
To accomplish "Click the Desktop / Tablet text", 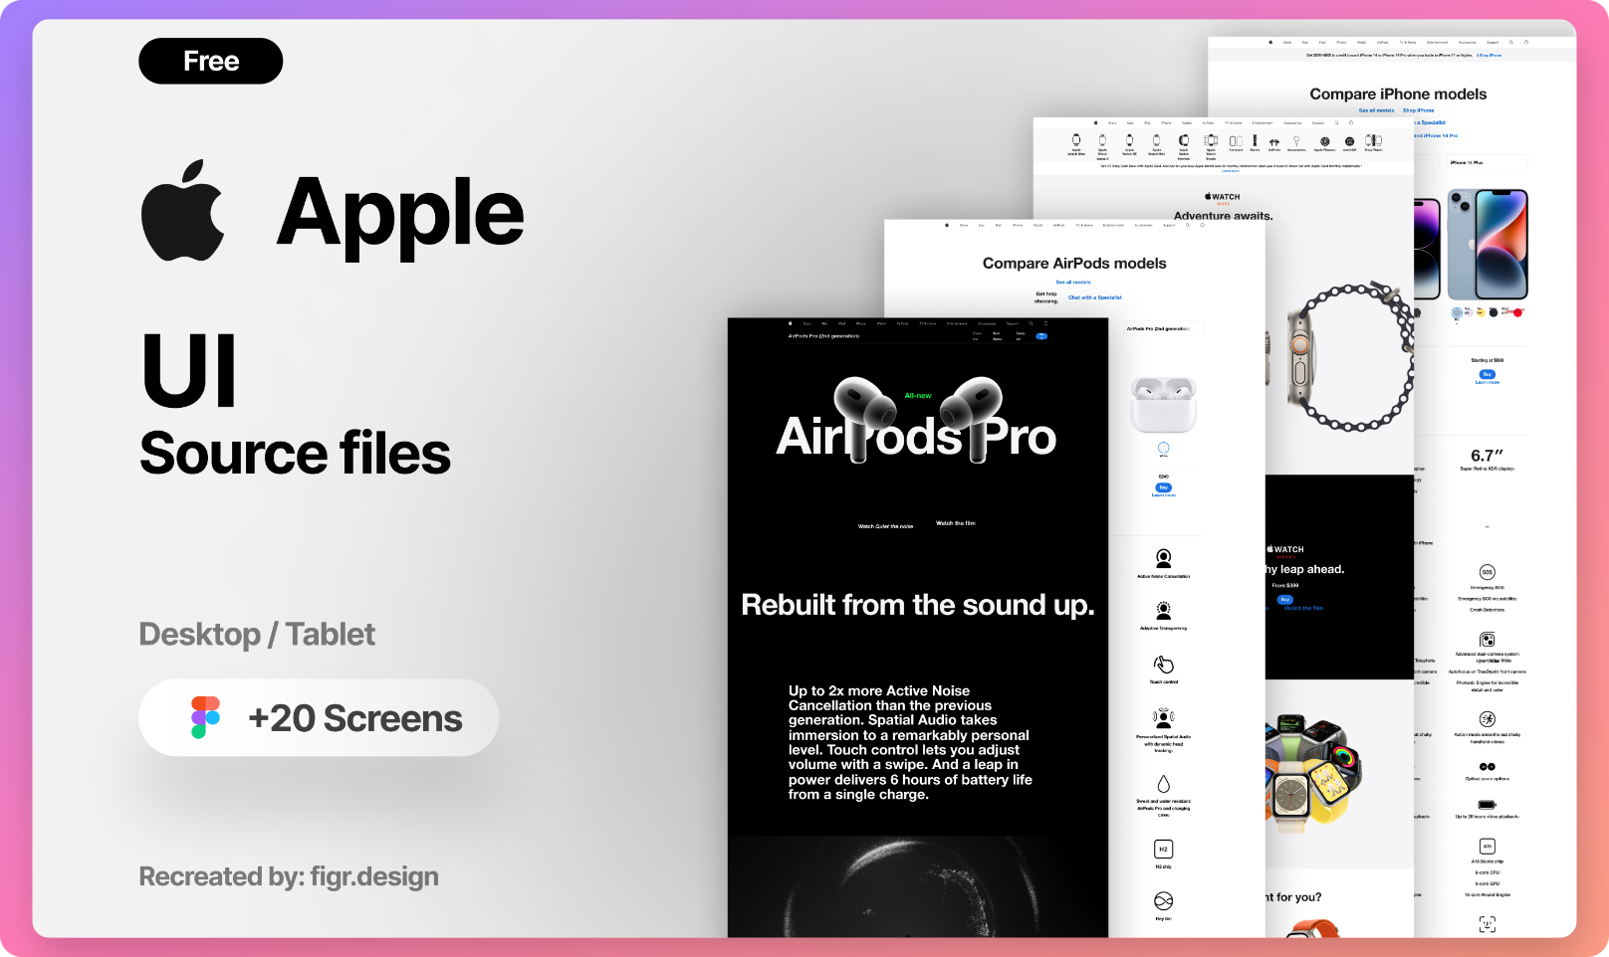I will tap(257, 634).
